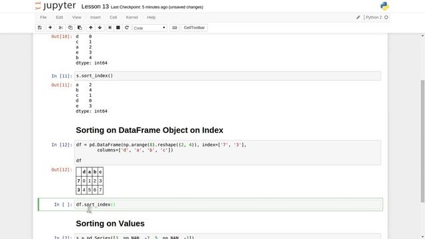Paste cells below icon
Screen dimensions: 425x239
[80, 28]
